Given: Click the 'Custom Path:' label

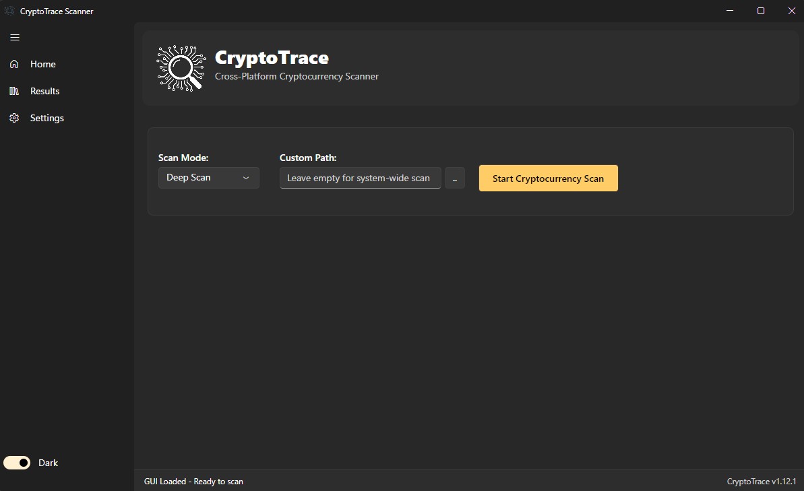Looking at the screenshot, I should 308,158.
